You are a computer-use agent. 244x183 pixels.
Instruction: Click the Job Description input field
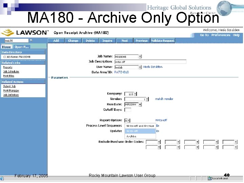click(x=150, y=62)
